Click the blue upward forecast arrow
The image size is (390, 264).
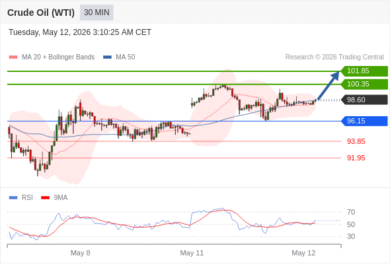click(x=329, y=86)
